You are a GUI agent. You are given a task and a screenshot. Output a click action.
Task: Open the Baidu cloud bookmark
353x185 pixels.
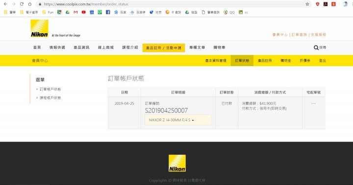pos(138,12)
